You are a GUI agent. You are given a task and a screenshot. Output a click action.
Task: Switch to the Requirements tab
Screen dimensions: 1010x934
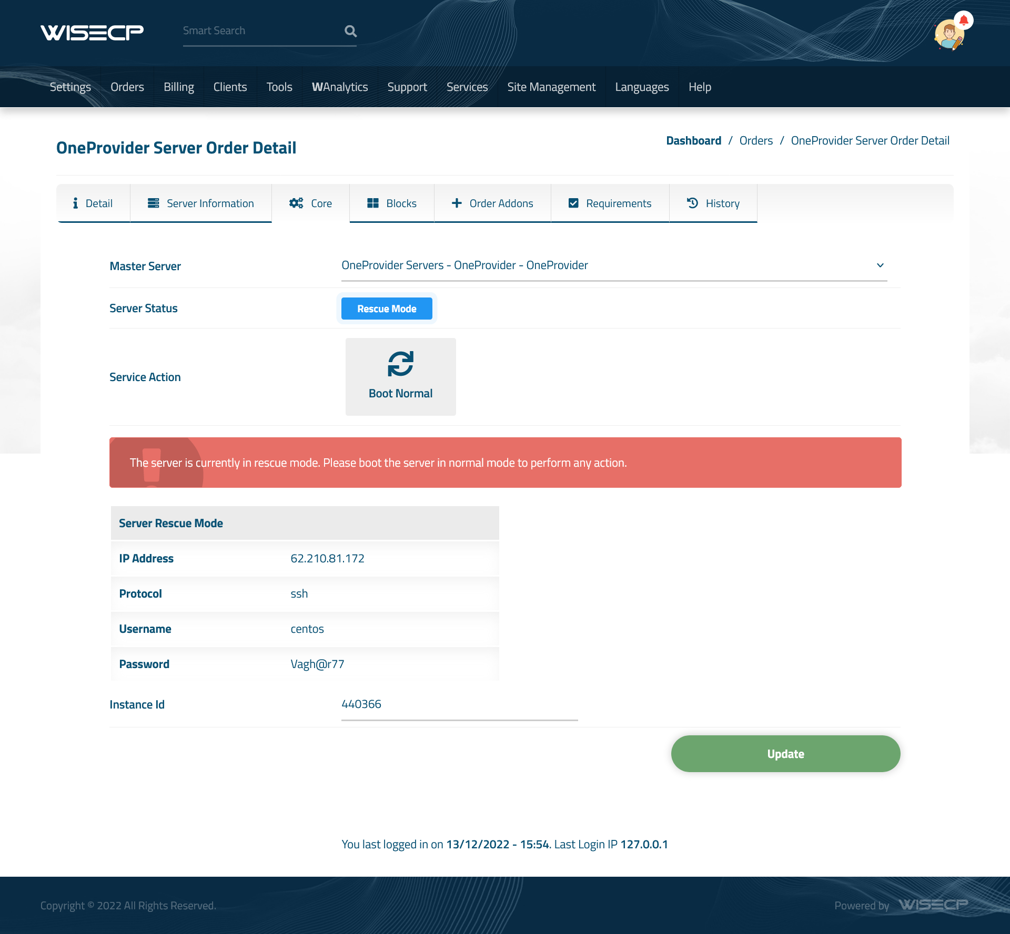tap(610, 203)
